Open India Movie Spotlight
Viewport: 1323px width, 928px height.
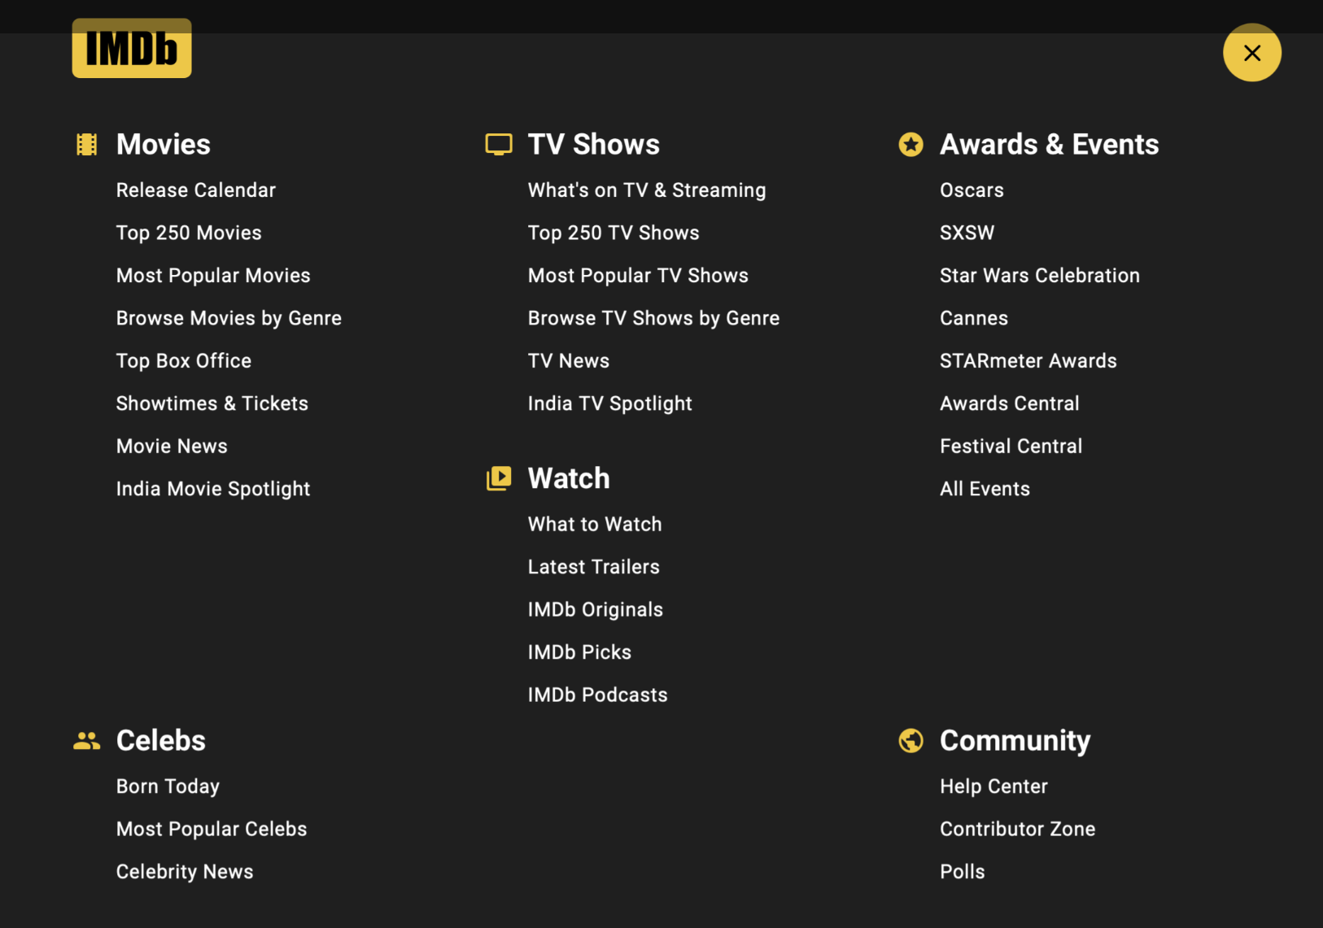pos(213,490)
